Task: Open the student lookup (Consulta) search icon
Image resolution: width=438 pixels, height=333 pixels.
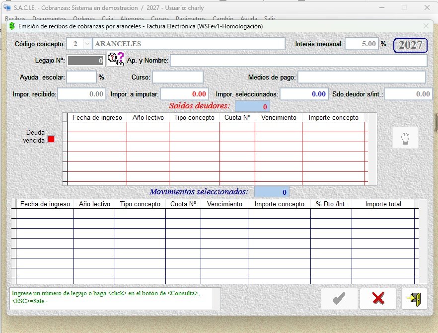Action: coord(116,59)
